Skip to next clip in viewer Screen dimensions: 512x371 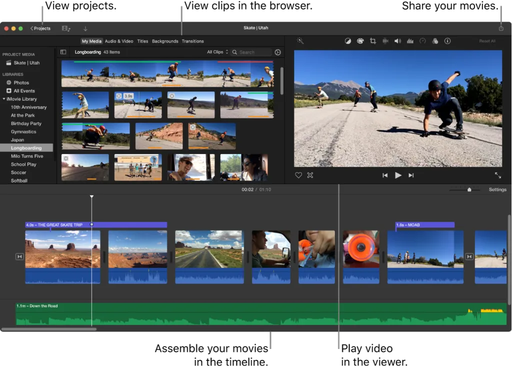coord(411,175)
